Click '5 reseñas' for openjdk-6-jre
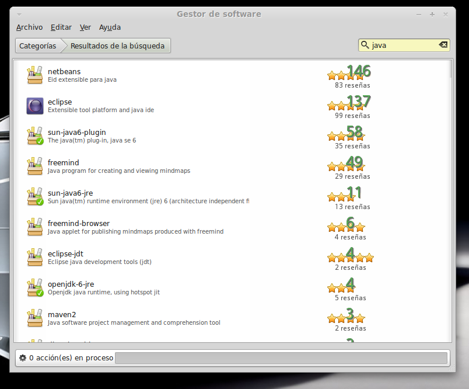This screenshot has width=469, height=389. (350, 298)
